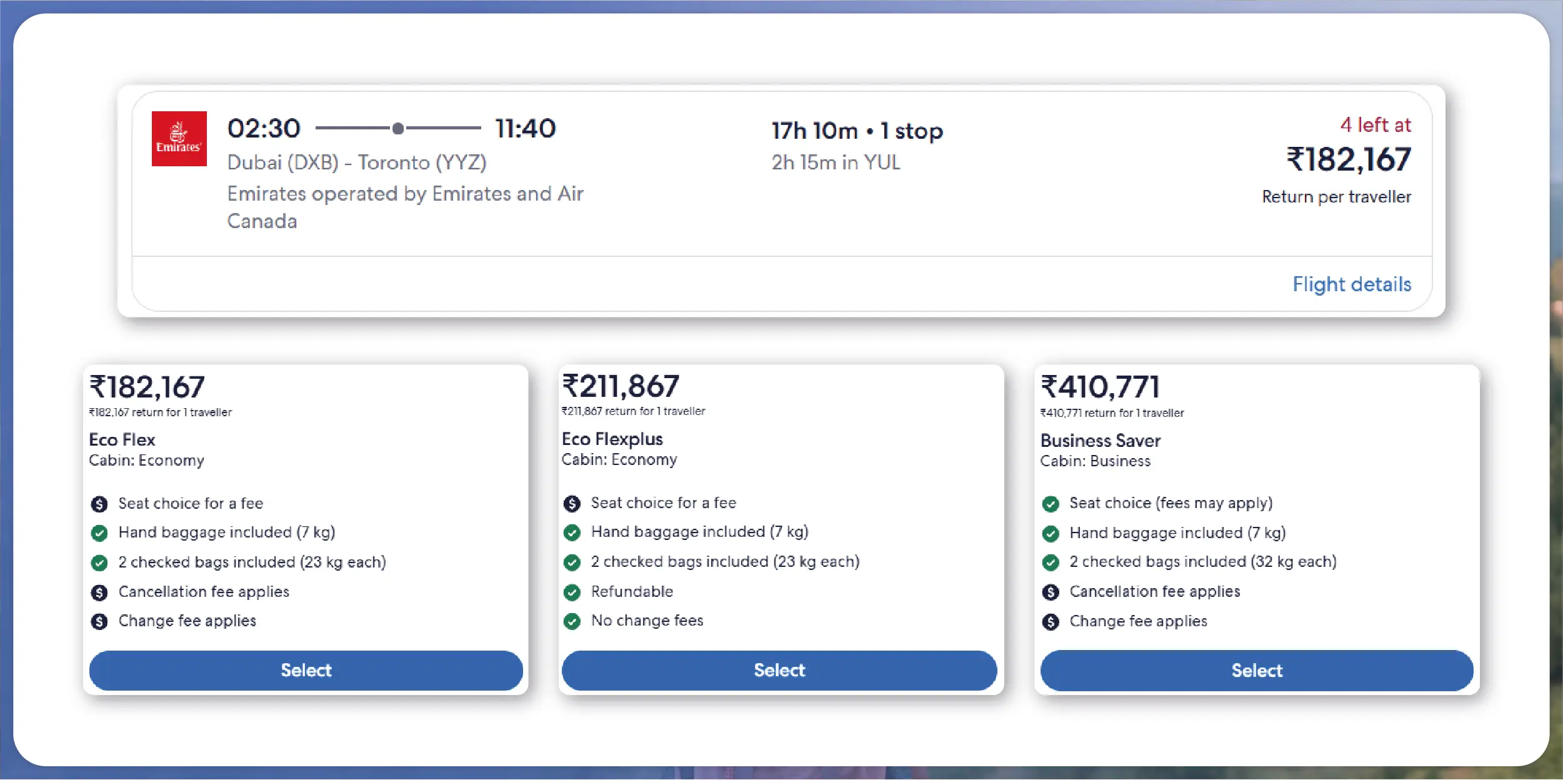Select the Eco Flexplus fare
1563x780 pixels.
coord(779,670)
